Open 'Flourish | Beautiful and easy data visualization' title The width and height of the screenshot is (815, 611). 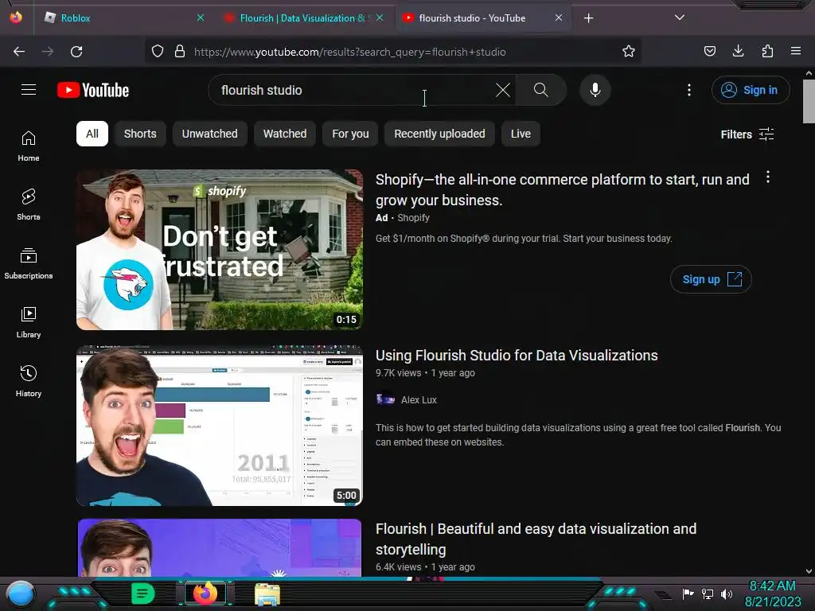click(x=536, y=539)
